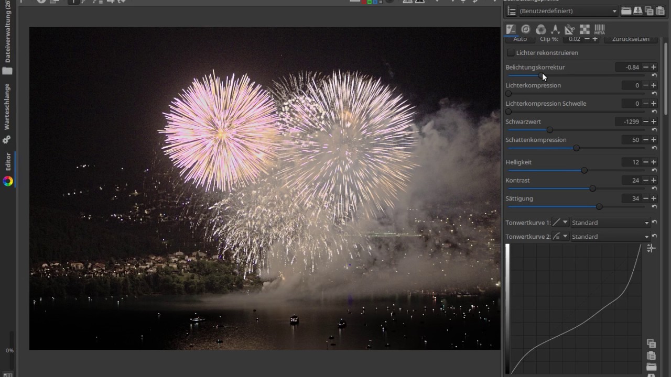Reset Tonwertkurve 1 to linear

coord(654,223)
